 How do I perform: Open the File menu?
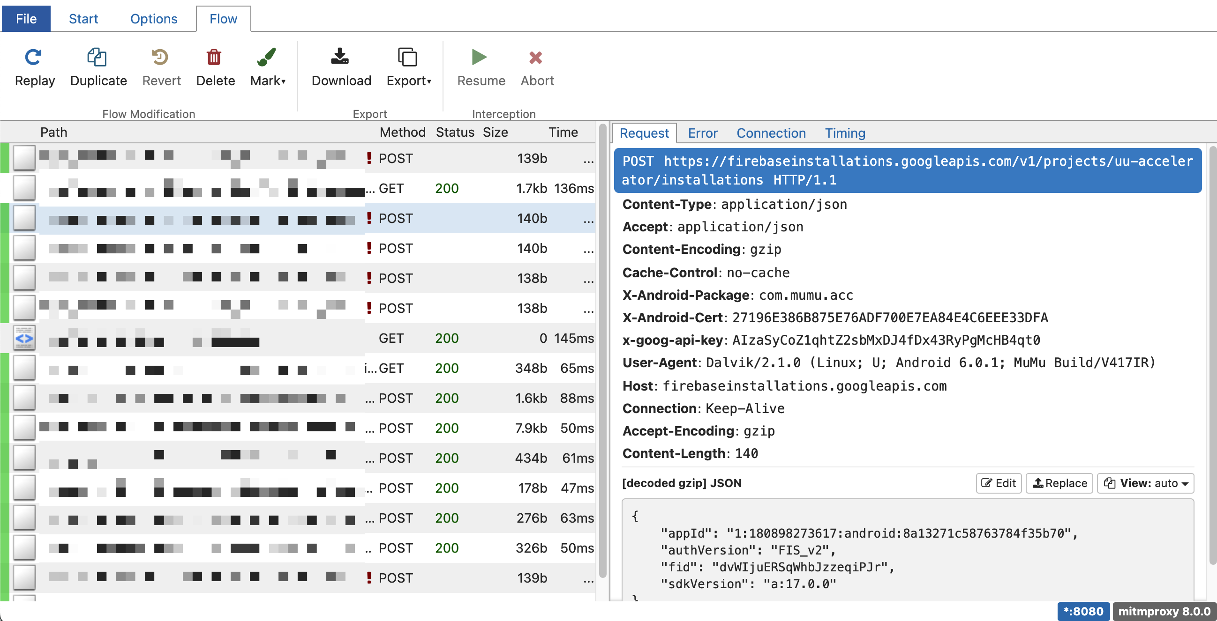click(x=26, y=19)
